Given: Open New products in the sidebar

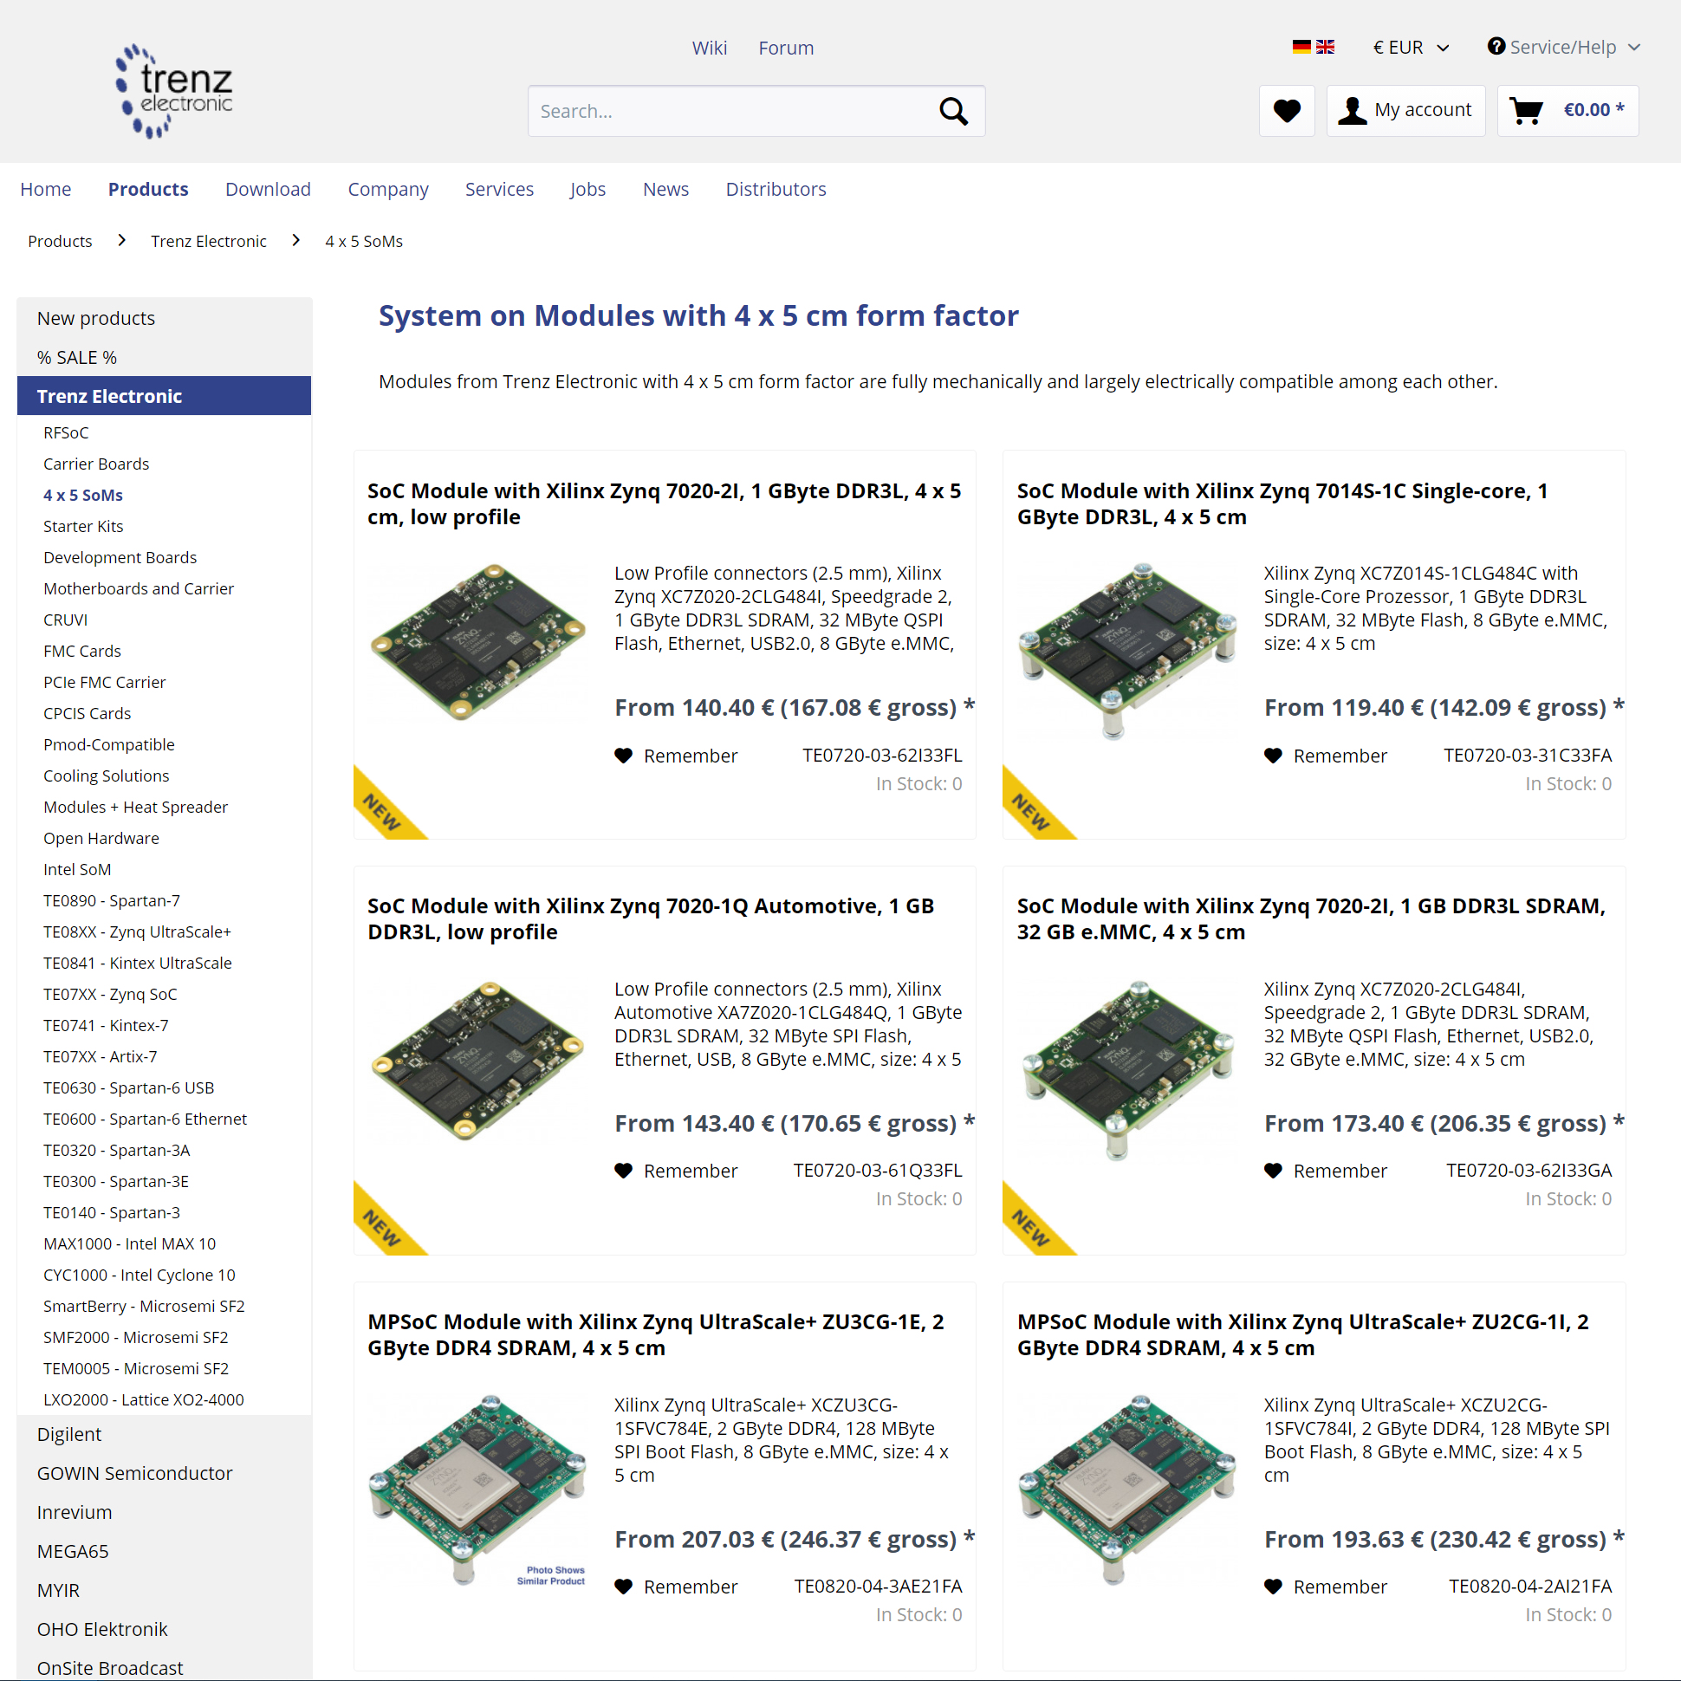Looking at the screenshot, I should [x=165, y=319].
